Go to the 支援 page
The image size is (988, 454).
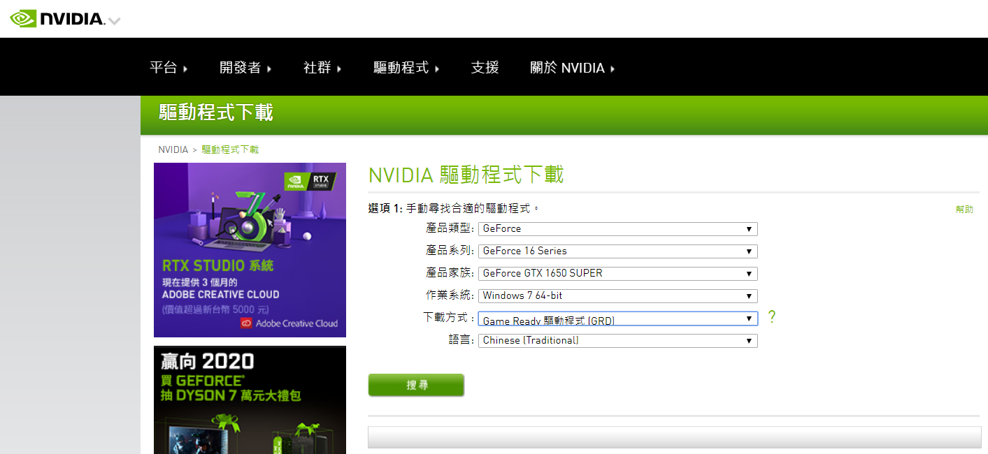[x=485, y=68]
